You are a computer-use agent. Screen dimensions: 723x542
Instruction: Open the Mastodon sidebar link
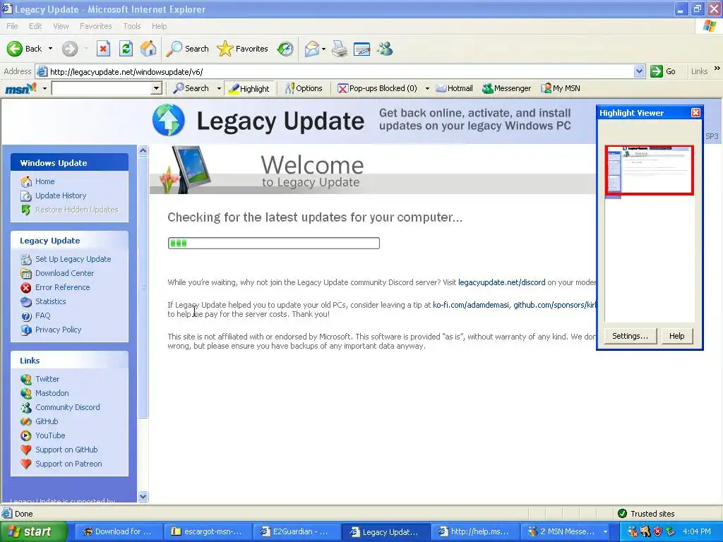52,393
